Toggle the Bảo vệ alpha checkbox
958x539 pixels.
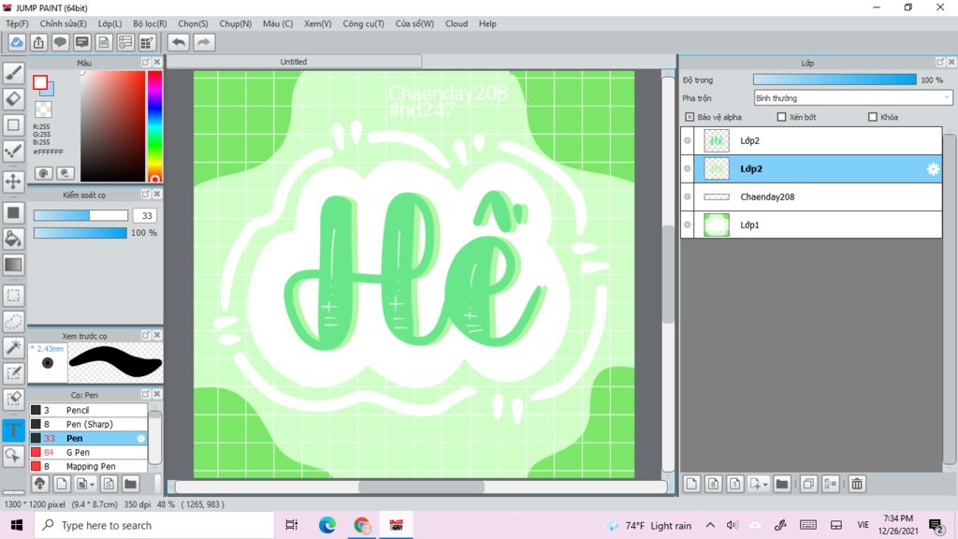(x=689, y=117)
